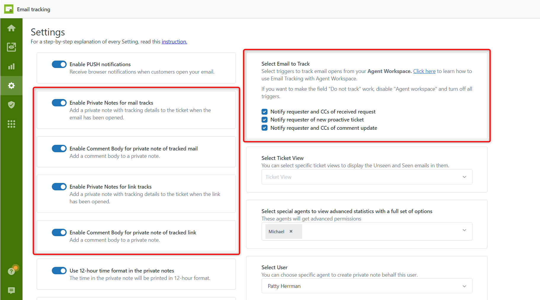This screenshot has height=300, width=540.
Task: Expand the special agents selection dropdown
Action: (x=464, y=230)
